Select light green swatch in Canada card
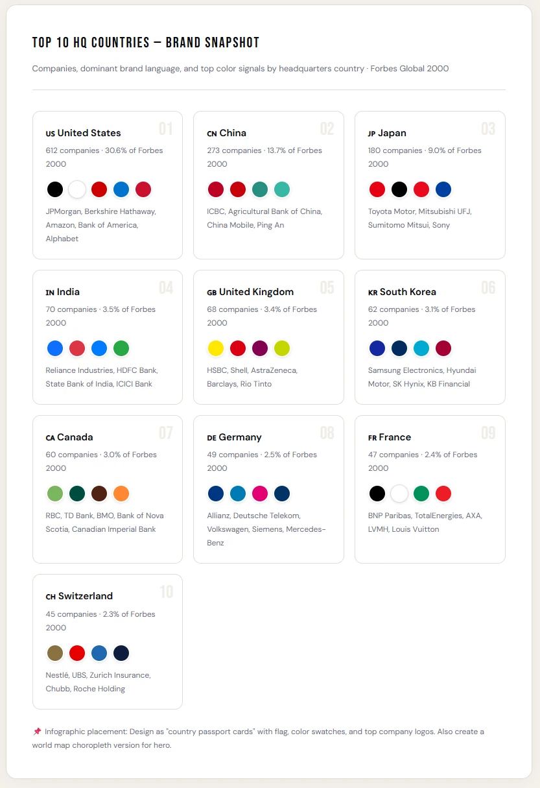Image resolution: width=540 pixels, height=788 pixels. click(x=55, y=494)
